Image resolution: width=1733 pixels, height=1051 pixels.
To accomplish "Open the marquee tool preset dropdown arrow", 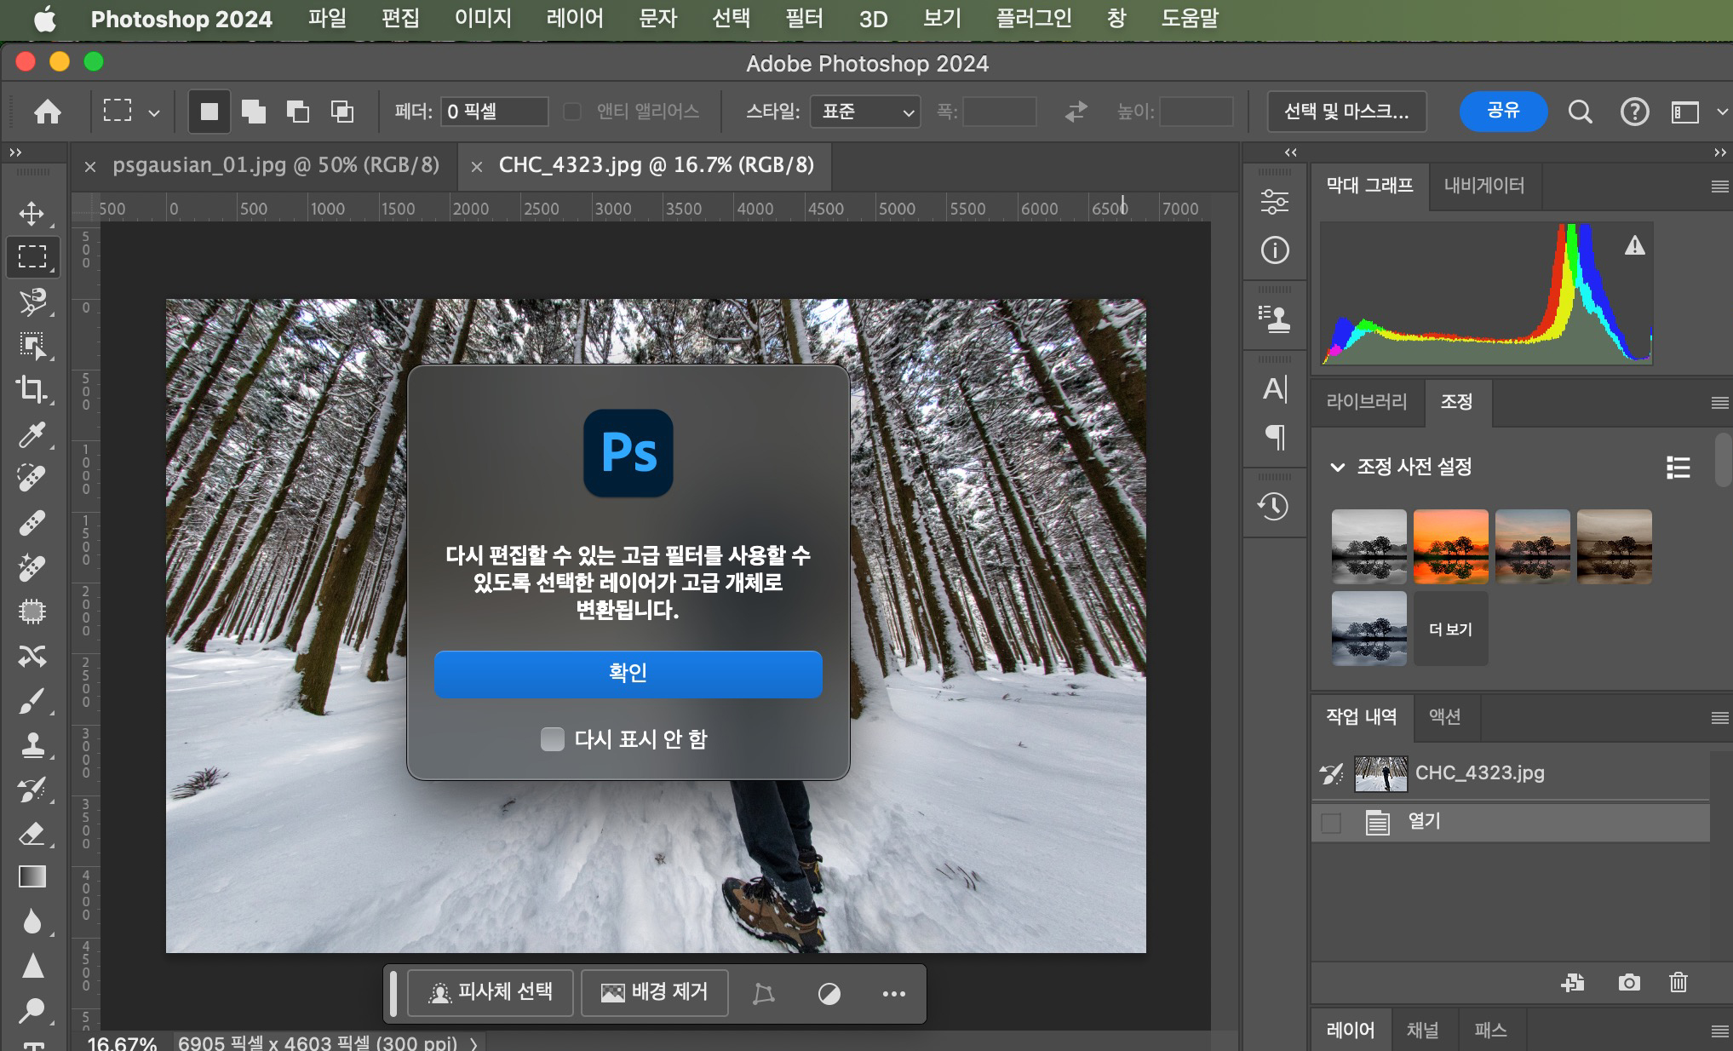I will 154,112.
